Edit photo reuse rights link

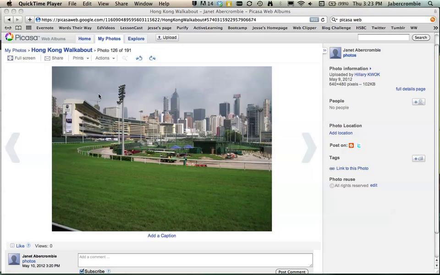tap(374, 185)
